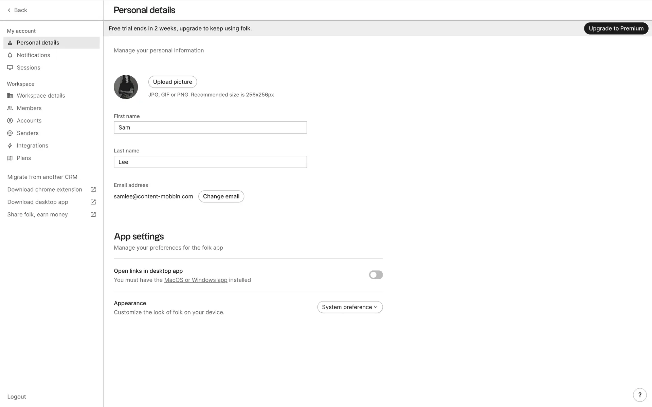Click the people icon beside Members
The image size is (652, 407).
point(10,108)
